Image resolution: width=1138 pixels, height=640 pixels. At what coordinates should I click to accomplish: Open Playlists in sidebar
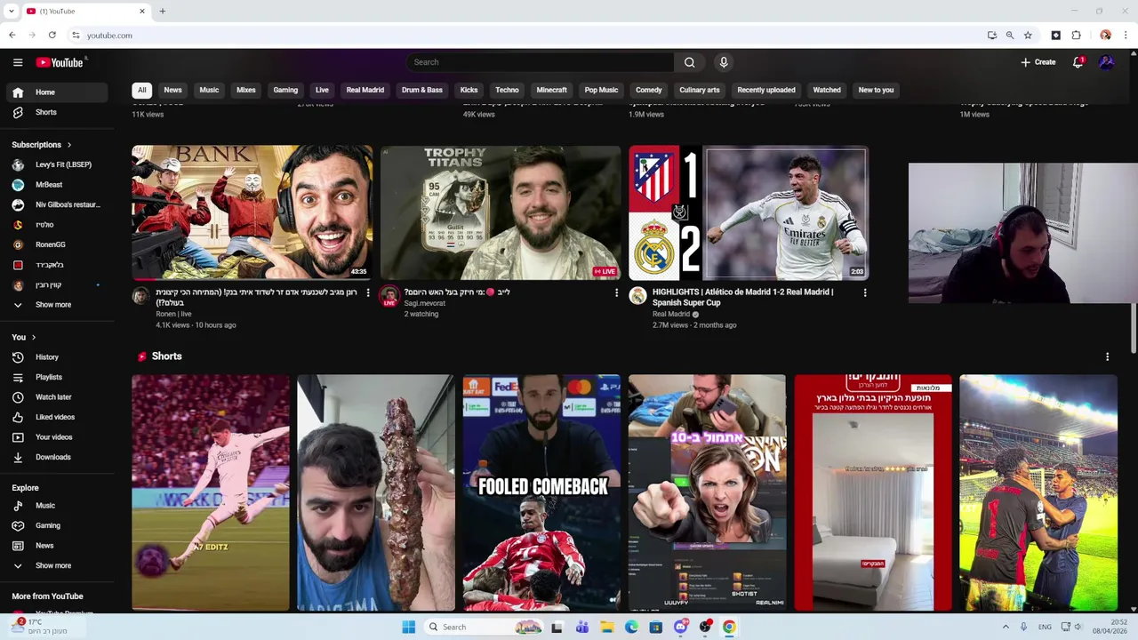57,377
